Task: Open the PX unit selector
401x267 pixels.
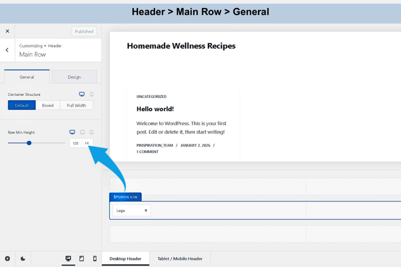Action: click(87, 143)
